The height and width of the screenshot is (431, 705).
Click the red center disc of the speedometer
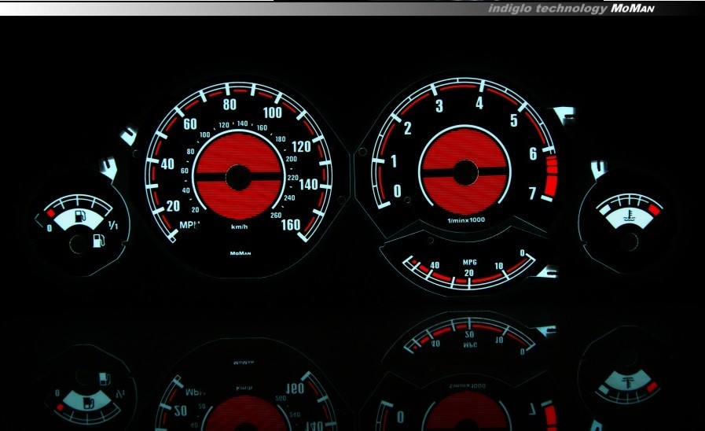(238, 176)
